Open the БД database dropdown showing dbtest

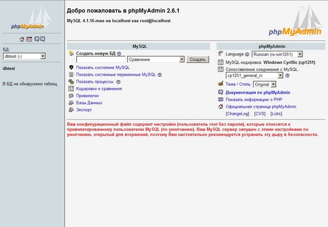[24, 56]
